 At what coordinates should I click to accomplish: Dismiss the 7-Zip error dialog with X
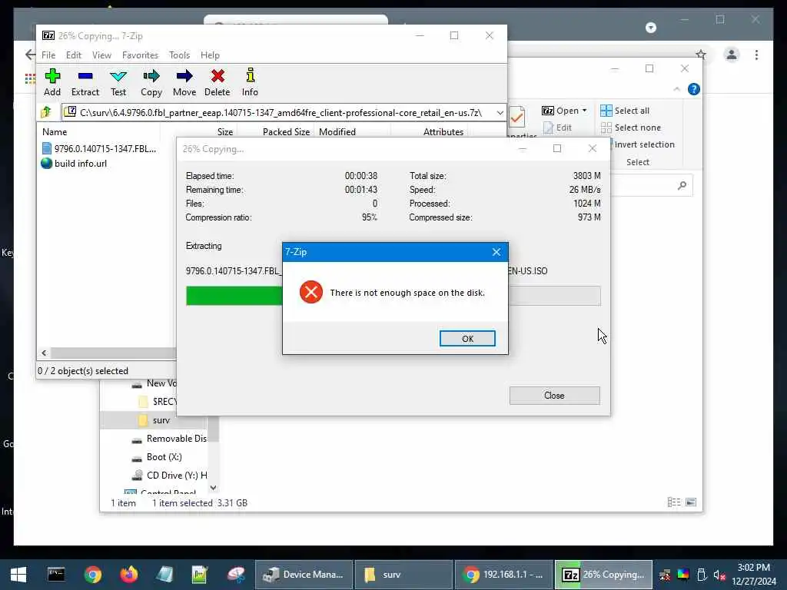[x=496, y=252]
